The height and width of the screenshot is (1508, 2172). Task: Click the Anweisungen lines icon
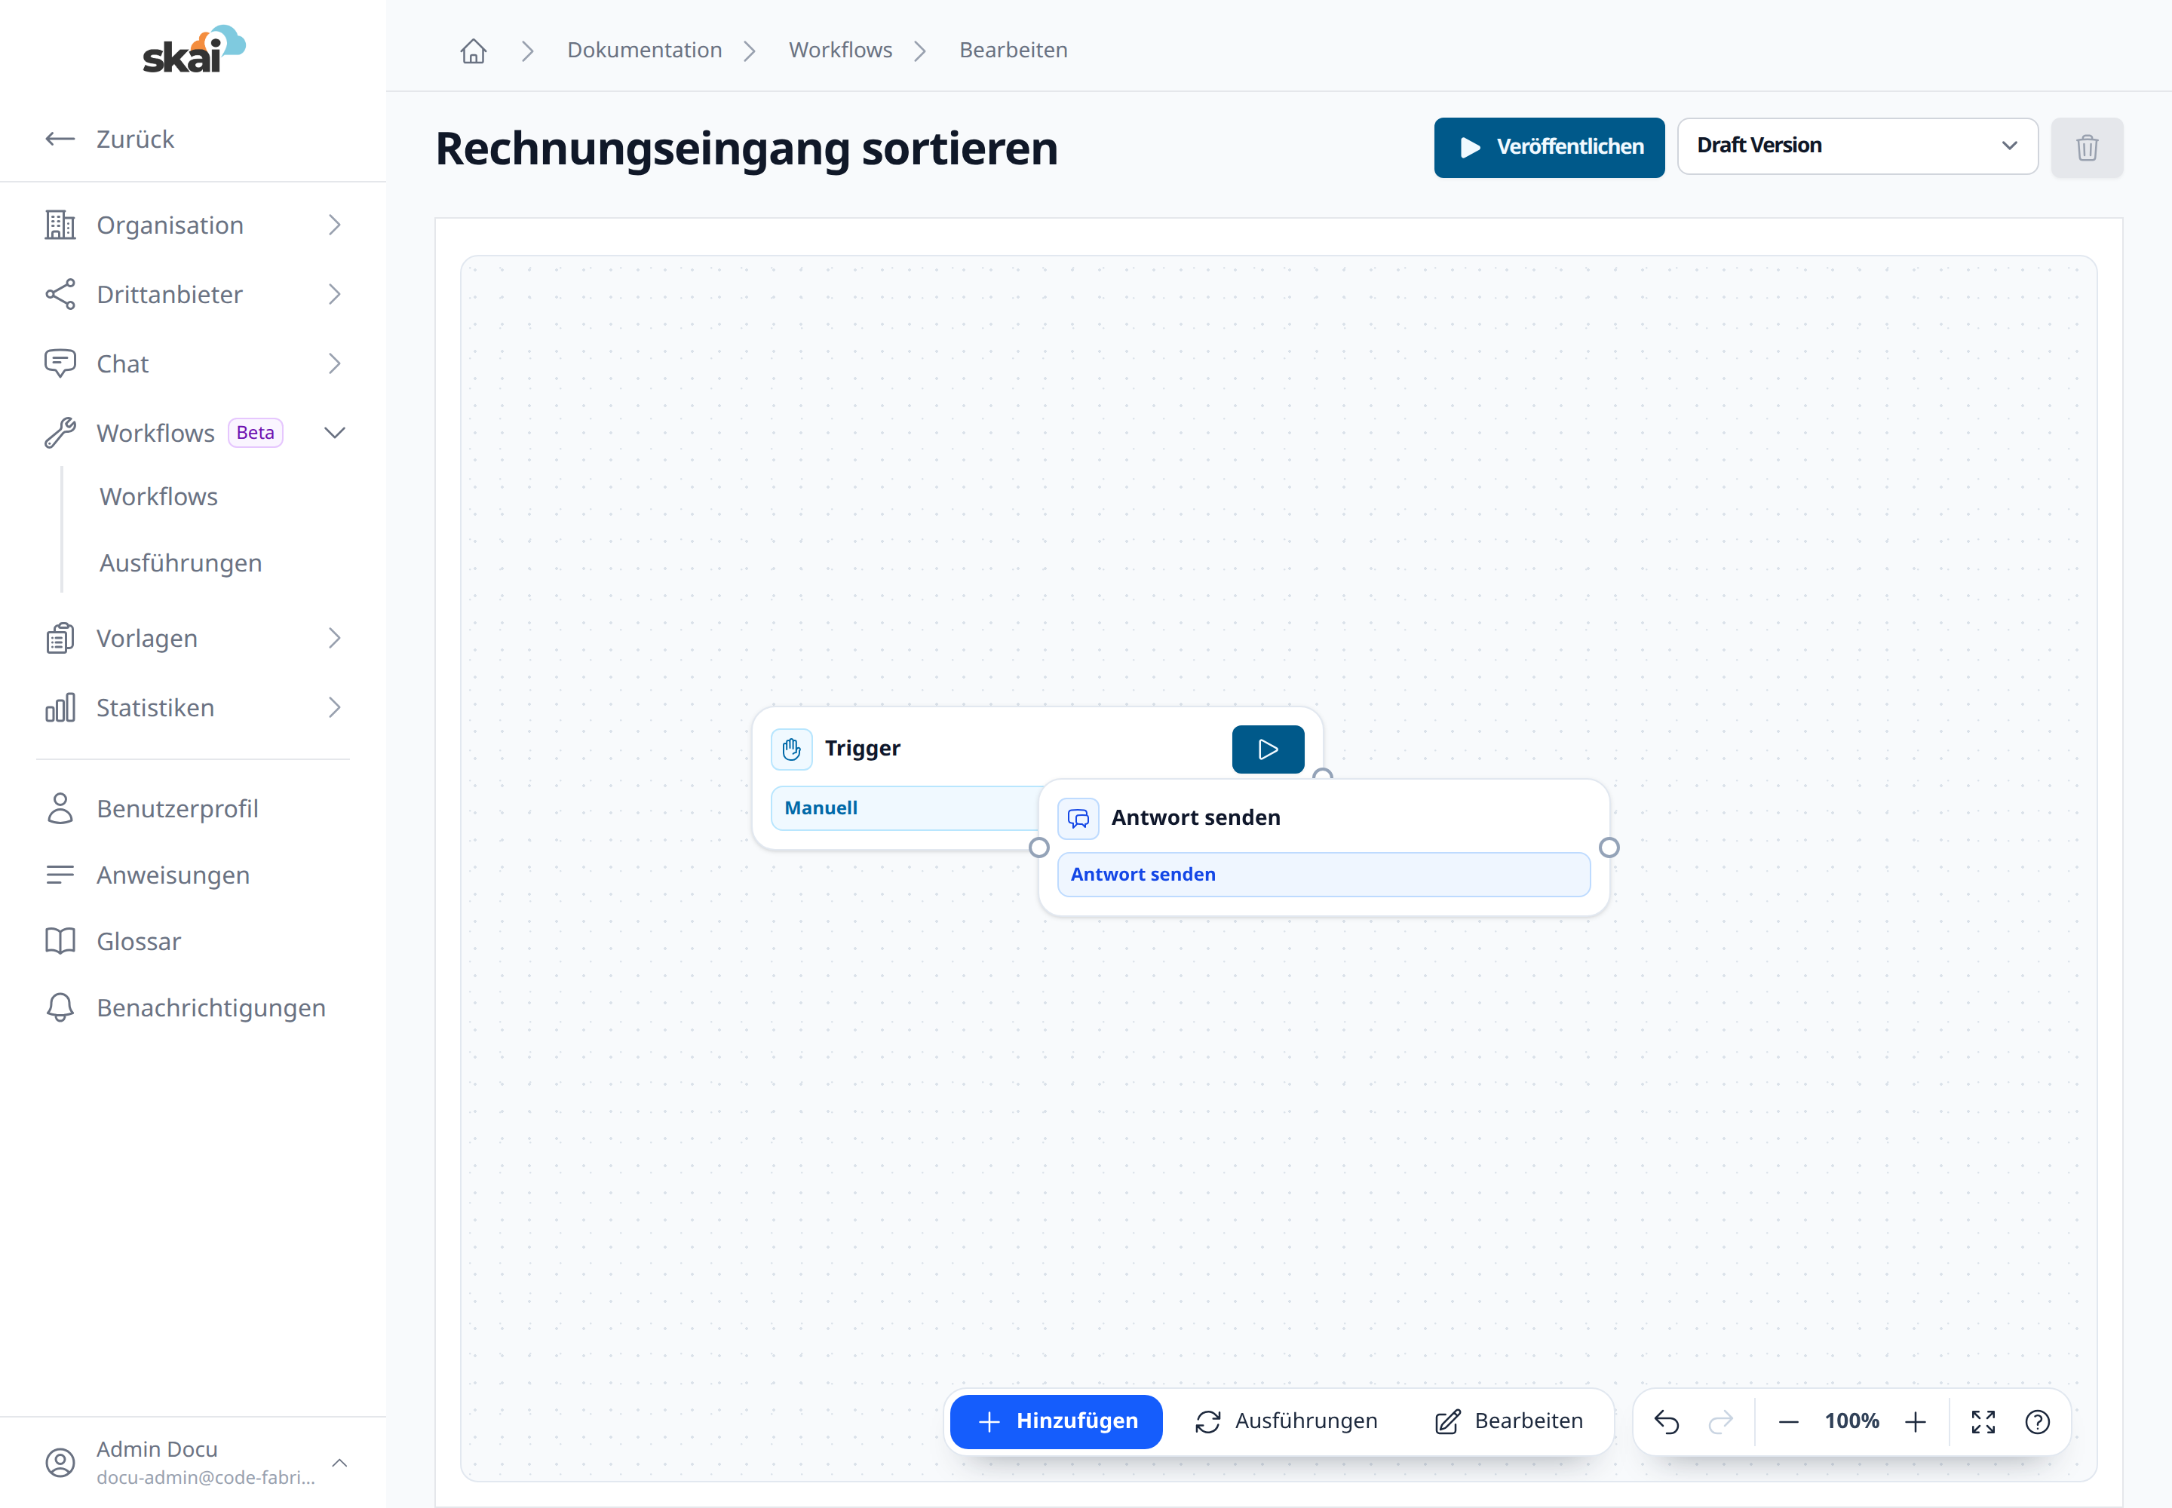60,875
